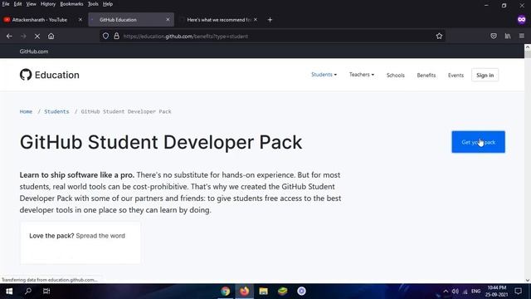
Task: Click the Education logo text
Action: (x=57, y=75)
